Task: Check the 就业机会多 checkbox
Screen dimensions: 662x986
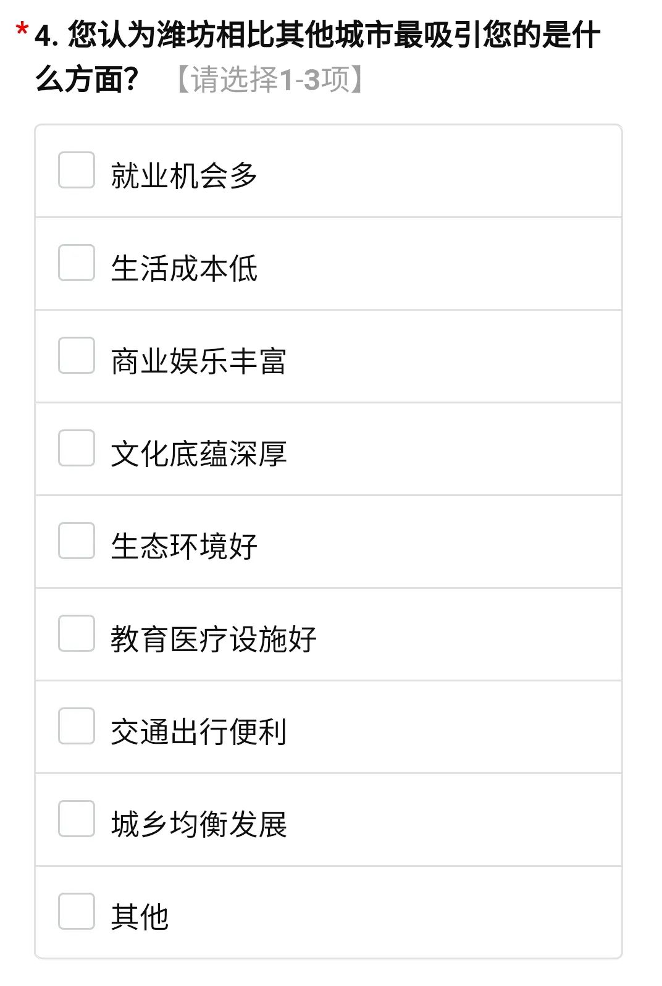Action: click(x=77, y=170)
